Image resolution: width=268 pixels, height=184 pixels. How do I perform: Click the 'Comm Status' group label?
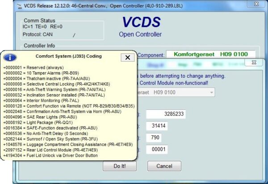[39, 21]
